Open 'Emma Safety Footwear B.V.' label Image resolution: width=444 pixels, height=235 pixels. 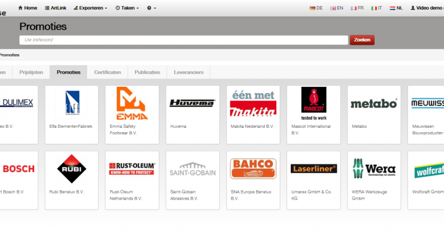tap(123, 129)
